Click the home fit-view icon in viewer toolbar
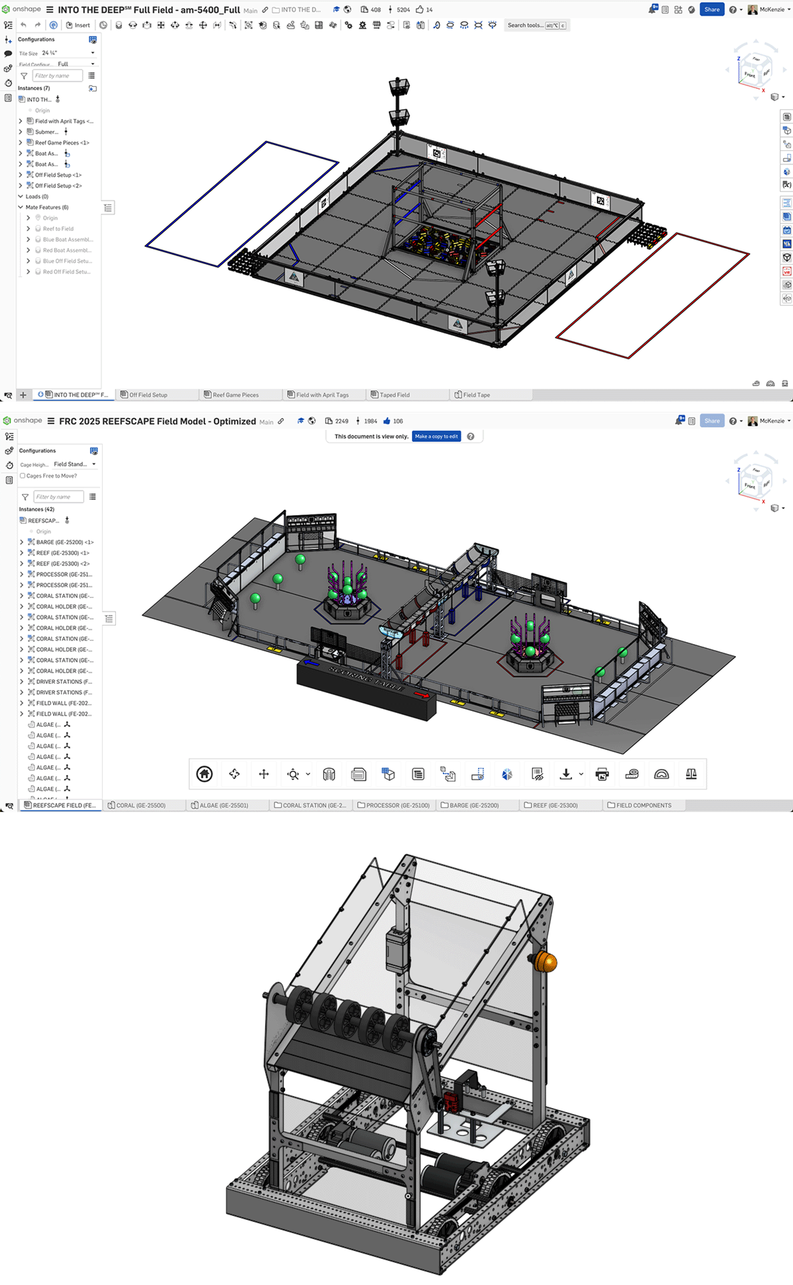Image resolution: width=793 pixels, height=1285 pixels. pyautogui.click(x=204, y=773)
